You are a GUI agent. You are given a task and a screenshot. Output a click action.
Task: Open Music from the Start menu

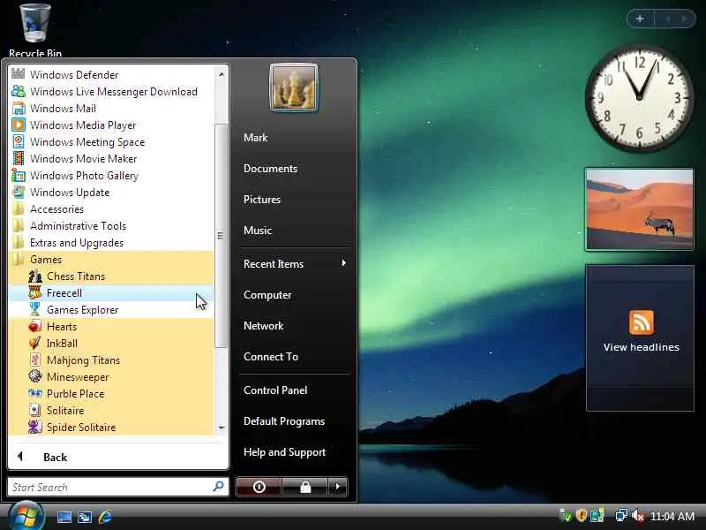[258, 231]
